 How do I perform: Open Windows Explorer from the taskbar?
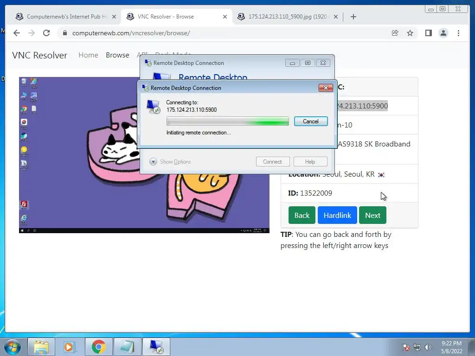click(41, 347)
